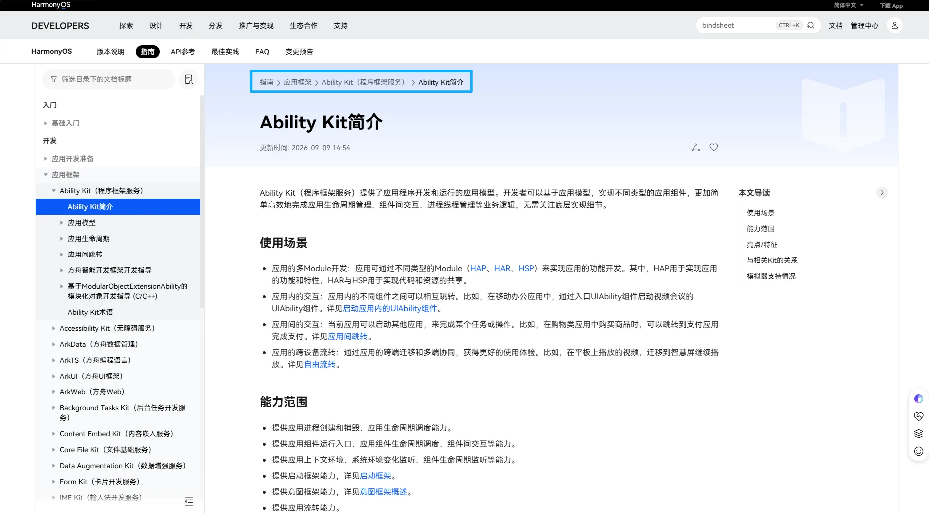
Task: Select Ability Kit简介 in the tree
Action: tap(118, 207)
